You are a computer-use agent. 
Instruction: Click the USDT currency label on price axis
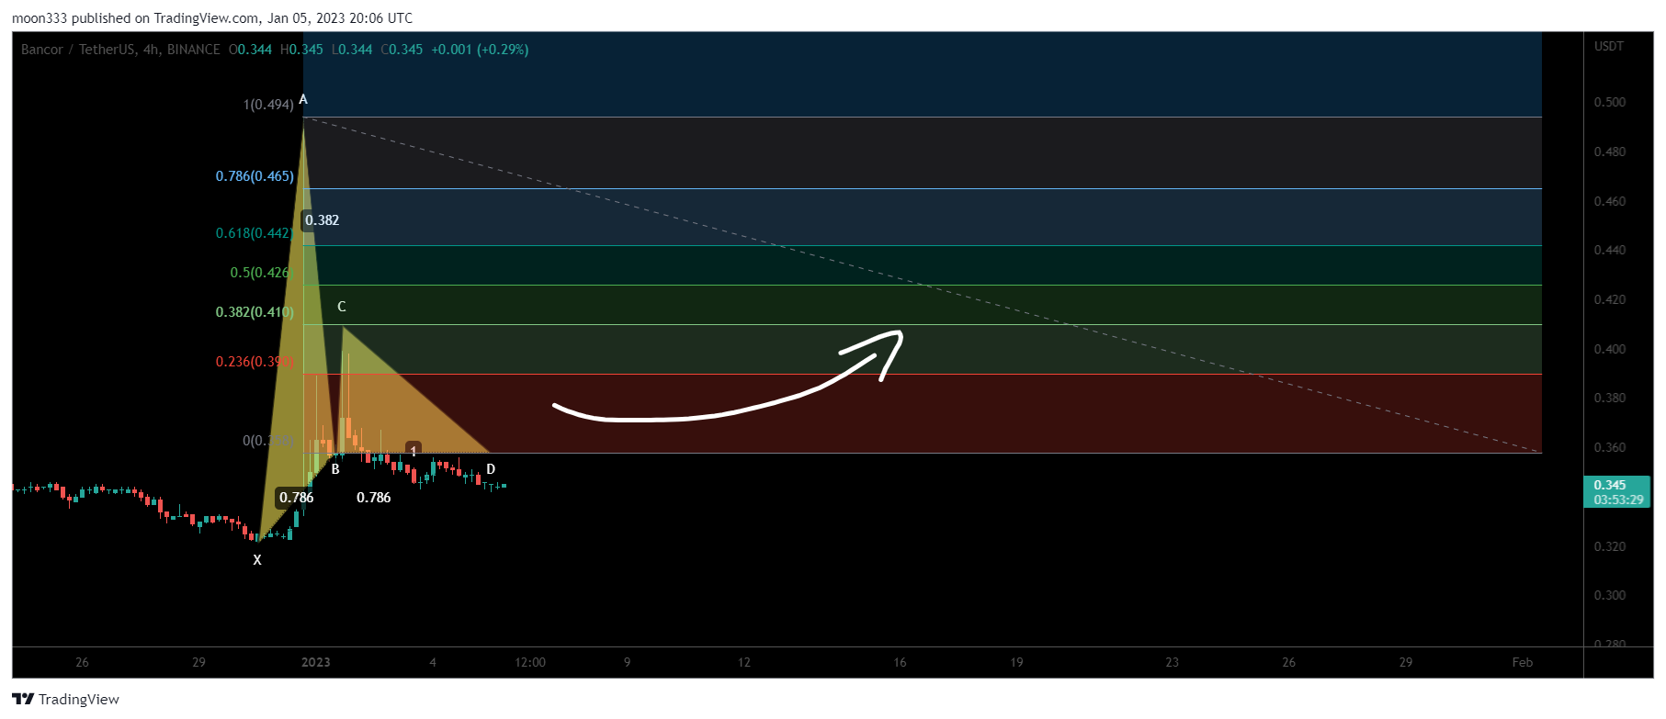click(1609, 46)
